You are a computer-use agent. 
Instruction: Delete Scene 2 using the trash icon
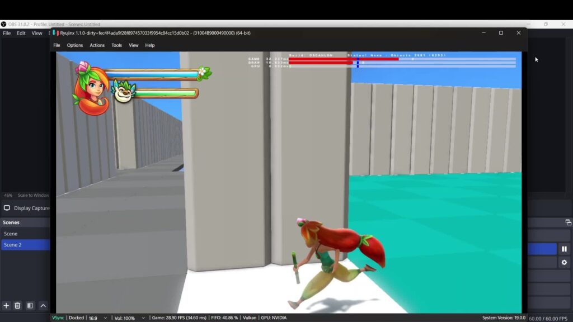(x=17, y=306)
